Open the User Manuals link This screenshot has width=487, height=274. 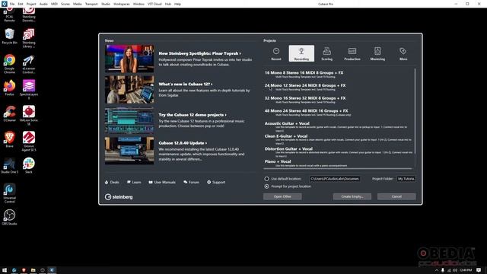point(162,182)
